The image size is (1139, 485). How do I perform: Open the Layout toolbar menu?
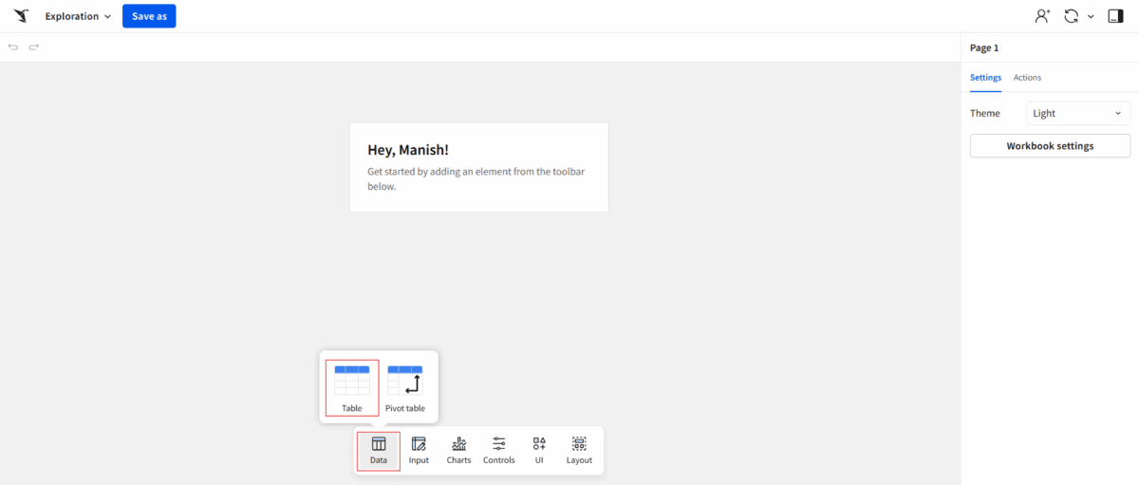(x=579, y=451)
